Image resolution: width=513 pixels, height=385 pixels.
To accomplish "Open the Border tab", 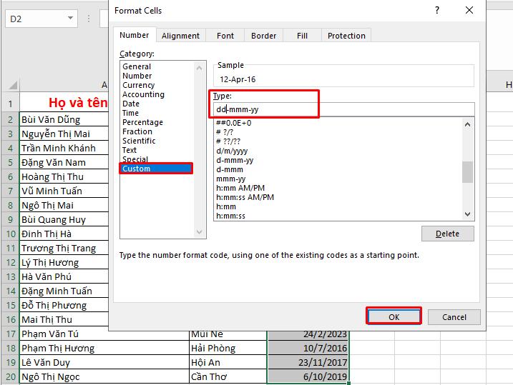I will [x=264, y=36].
